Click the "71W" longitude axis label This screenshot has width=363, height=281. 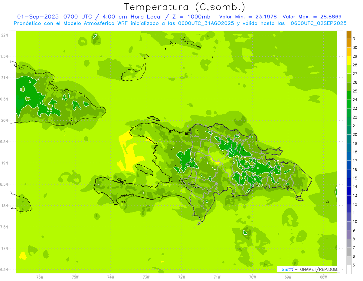(x=217, y=277)
